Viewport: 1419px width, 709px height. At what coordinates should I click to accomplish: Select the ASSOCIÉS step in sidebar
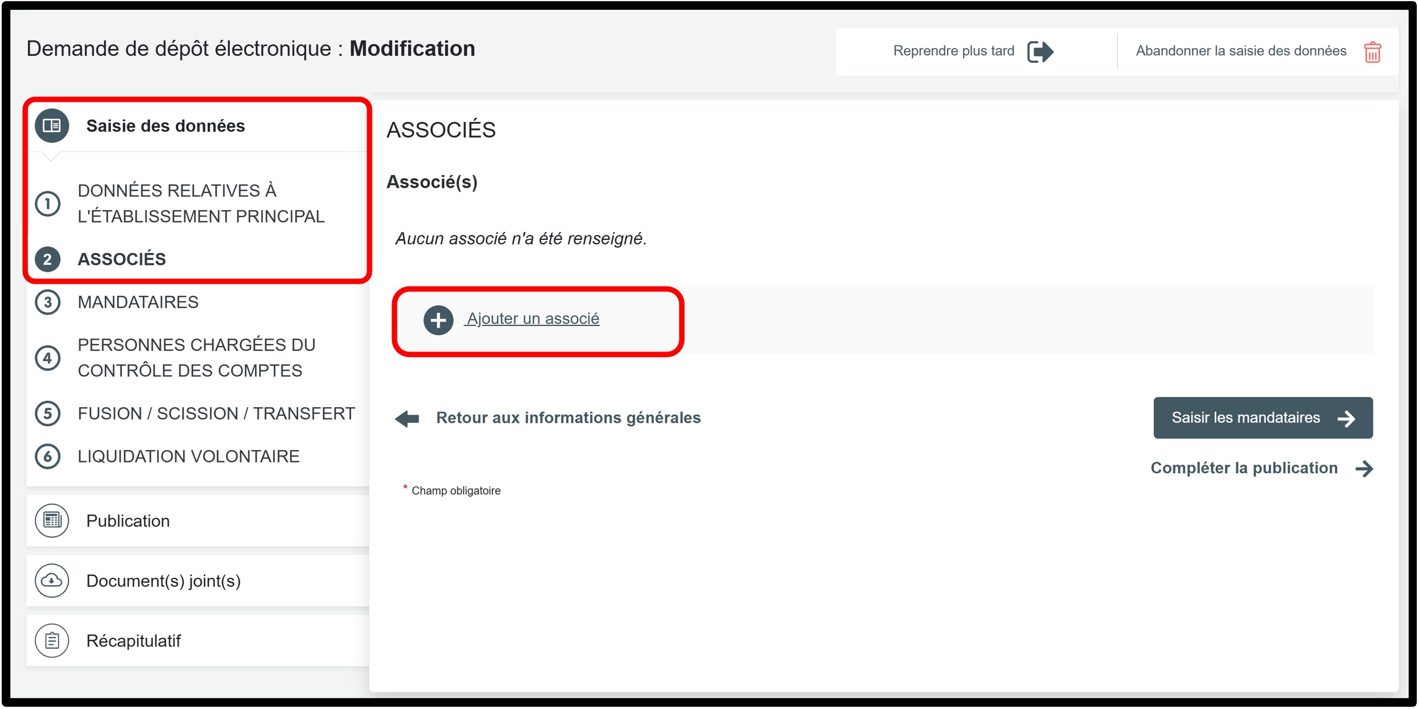[121, 259]
